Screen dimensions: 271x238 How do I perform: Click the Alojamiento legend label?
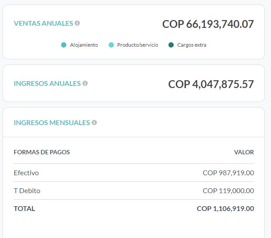(84, 45)
